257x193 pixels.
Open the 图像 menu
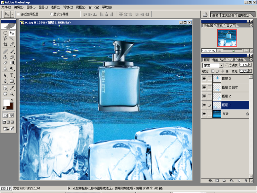(31, 7)
